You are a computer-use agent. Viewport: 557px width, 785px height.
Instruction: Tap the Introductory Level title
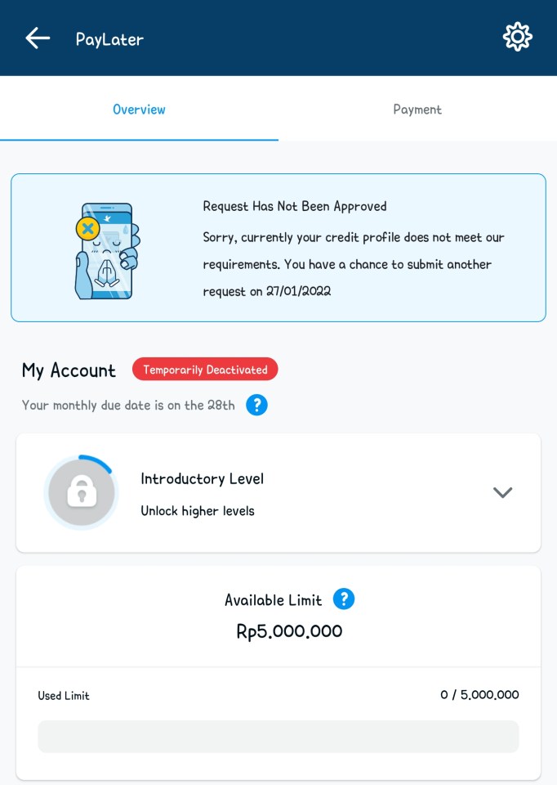click(202, 478)
